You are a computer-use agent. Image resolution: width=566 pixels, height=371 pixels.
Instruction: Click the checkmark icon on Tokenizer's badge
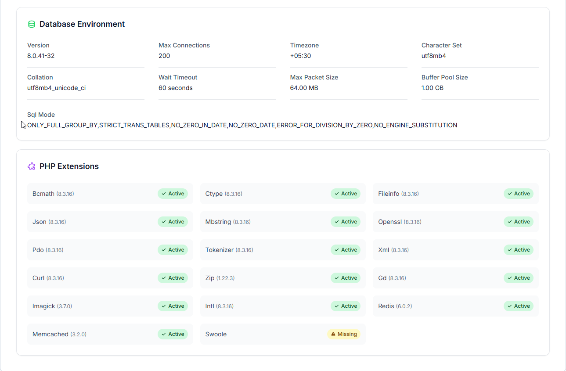coord(336,250)
